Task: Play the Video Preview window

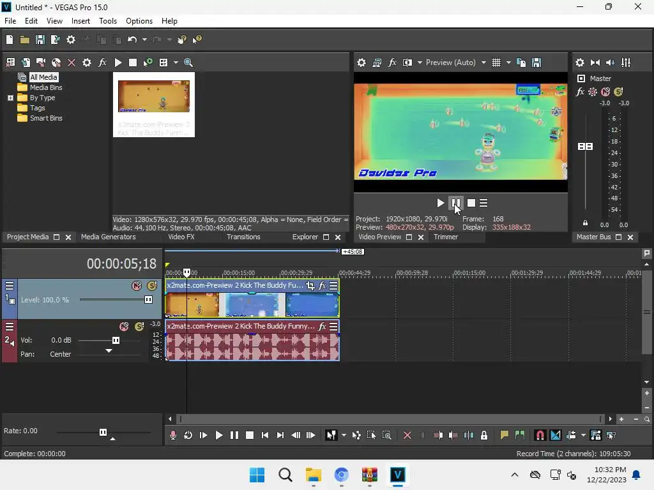Action: 440,203
